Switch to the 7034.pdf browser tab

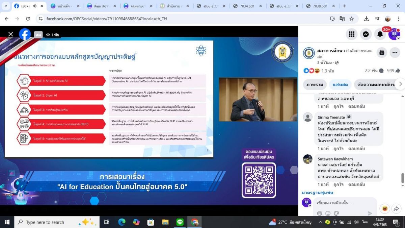pos(246,6)
